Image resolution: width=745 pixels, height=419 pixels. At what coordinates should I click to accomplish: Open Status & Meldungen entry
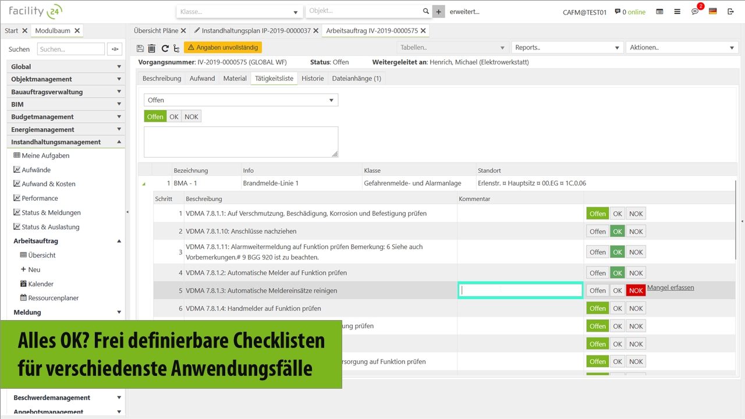(47, 213)
